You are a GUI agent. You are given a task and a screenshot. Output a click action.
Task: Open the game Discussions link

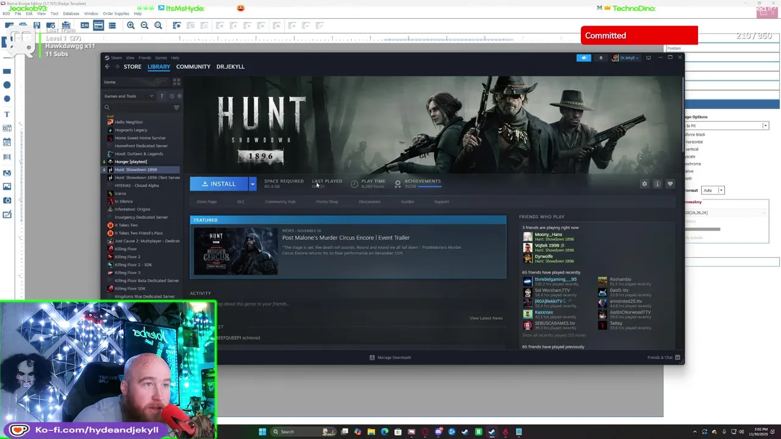tap(369, 202)
